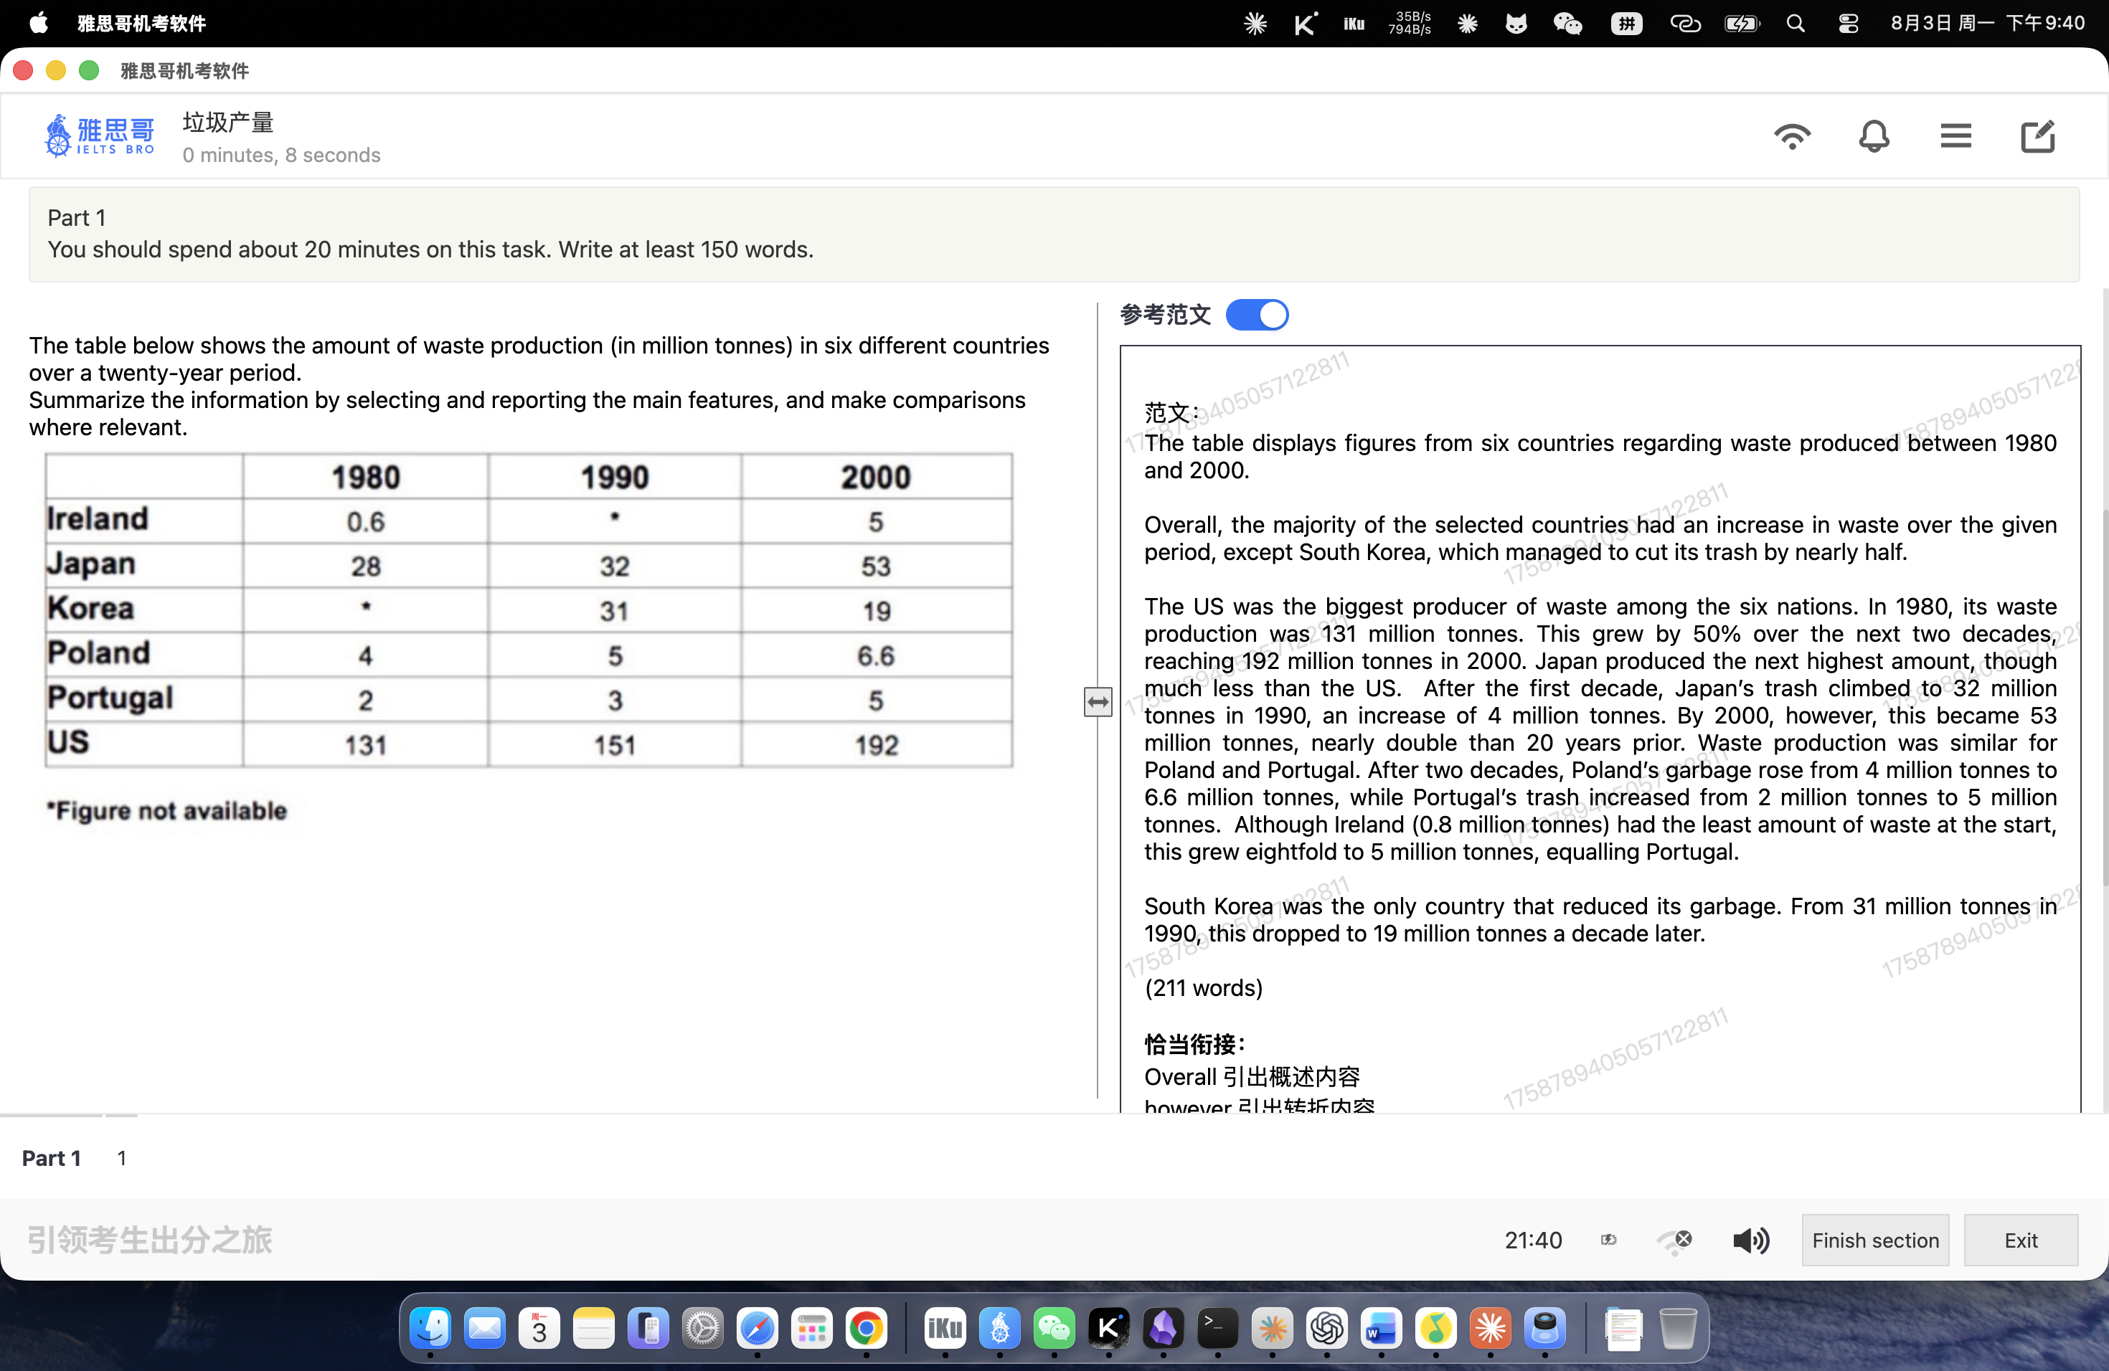Mute the speaker volume icon
The image size is (2109, 1371).
[x=1750, y=1240]
